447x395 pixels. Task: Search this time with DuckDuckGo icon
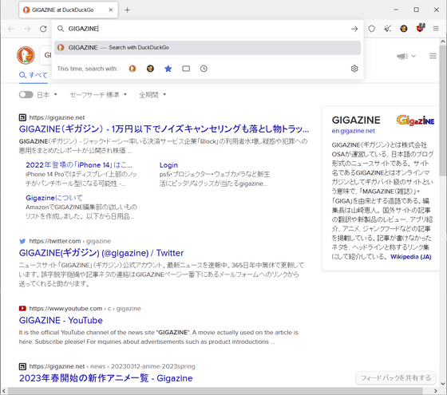(133, 69)
